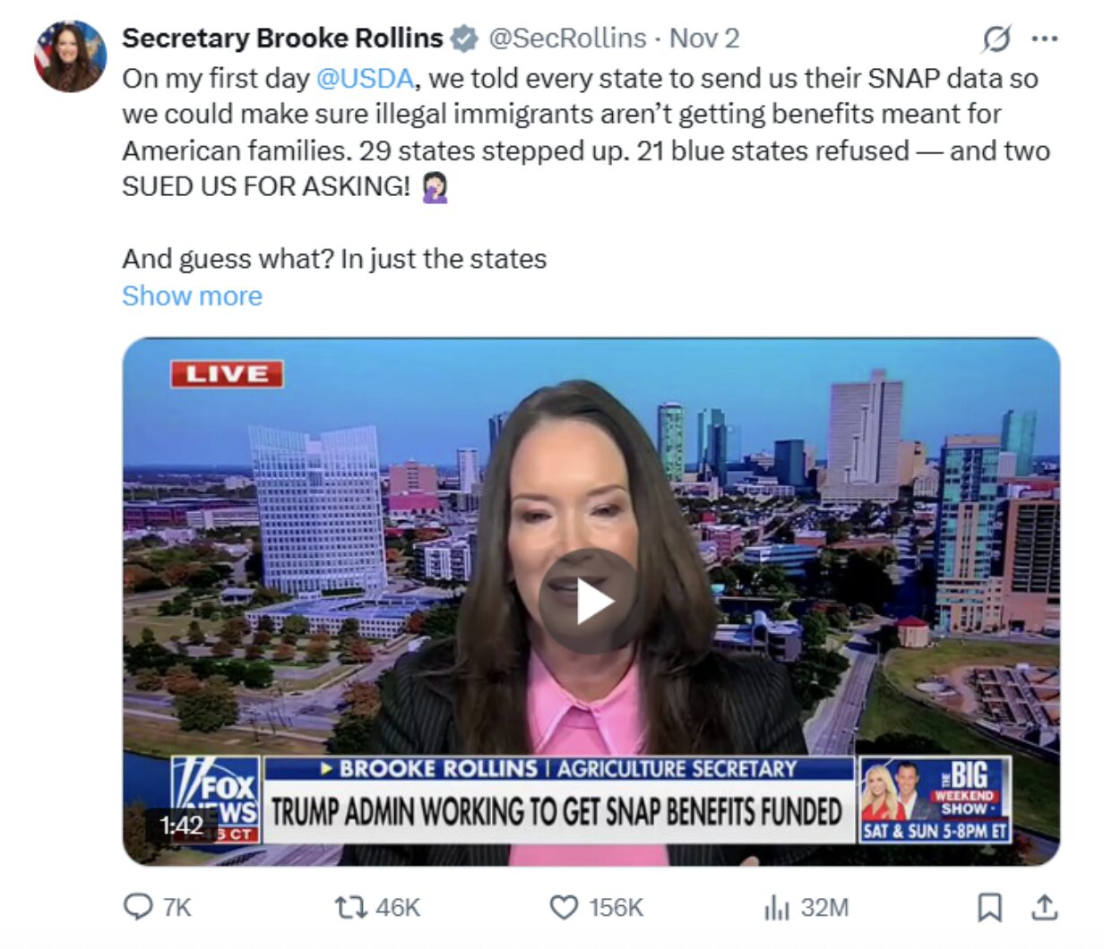The height and width of the screenshot is (949, 1104).
Task: Open the Nov 2 post timestamp
Action: coord(704,38)
